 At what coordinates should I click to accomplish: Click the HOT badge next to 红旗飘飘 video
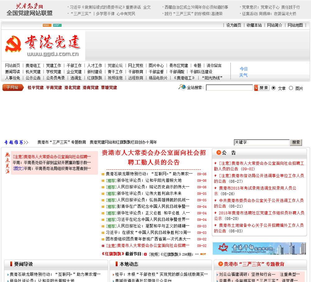click(203, 254)
